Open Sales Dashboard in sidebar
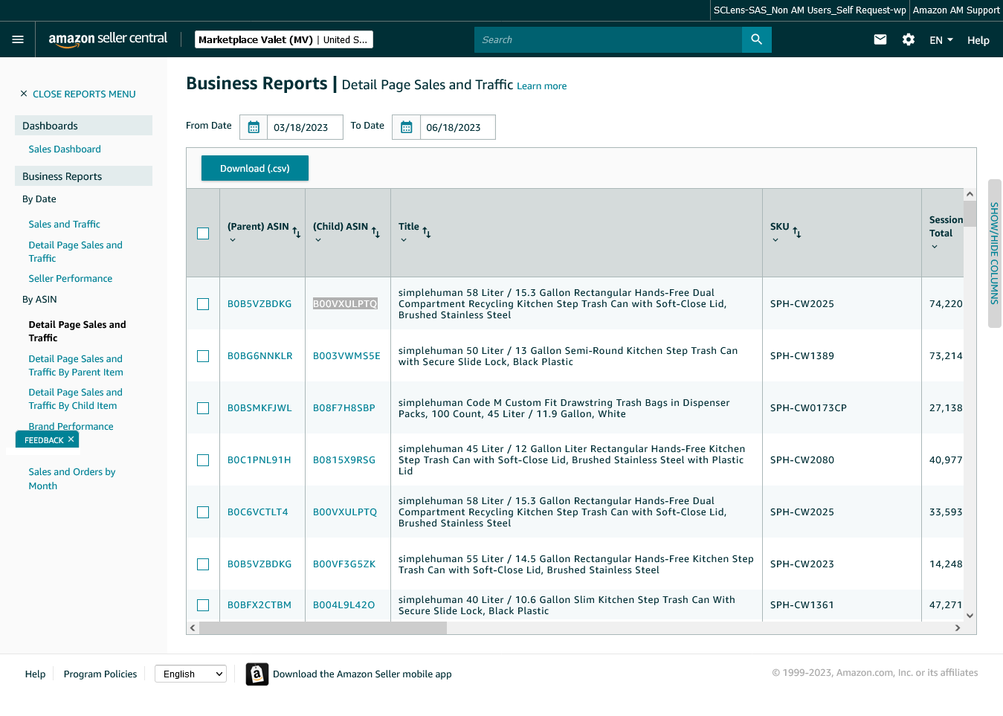The height and width of the screenshot is (716, 1003). pyautogui.click(x=65, y=149)
